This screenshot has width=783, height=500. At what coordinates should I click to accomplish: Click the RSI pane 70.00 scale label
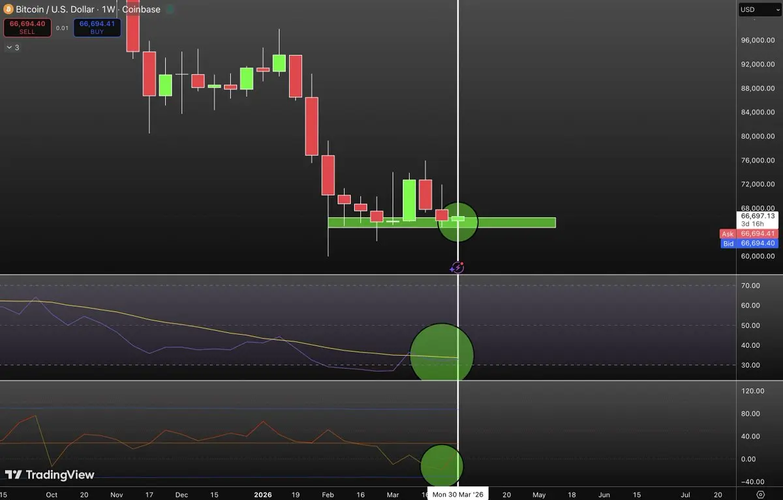point(751,286)
